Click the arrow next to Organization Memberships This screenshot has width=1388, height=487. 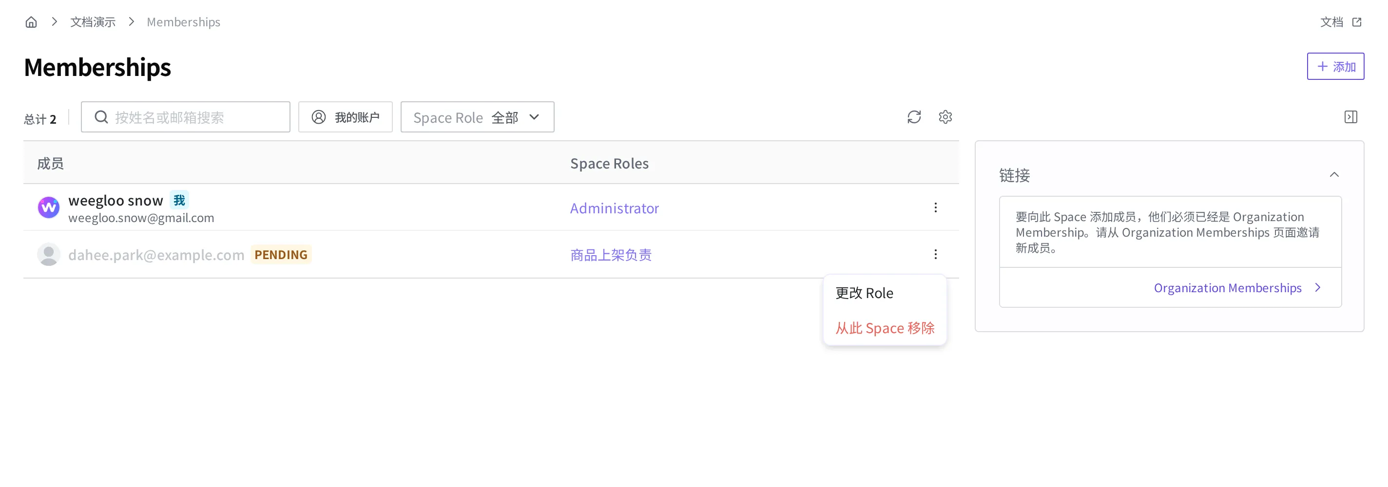point(1317,288)
